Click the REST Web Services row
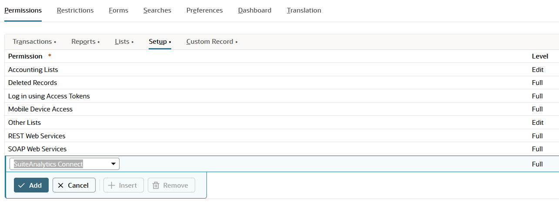Viewport: 559px width, 202px height. click(37, 136)
